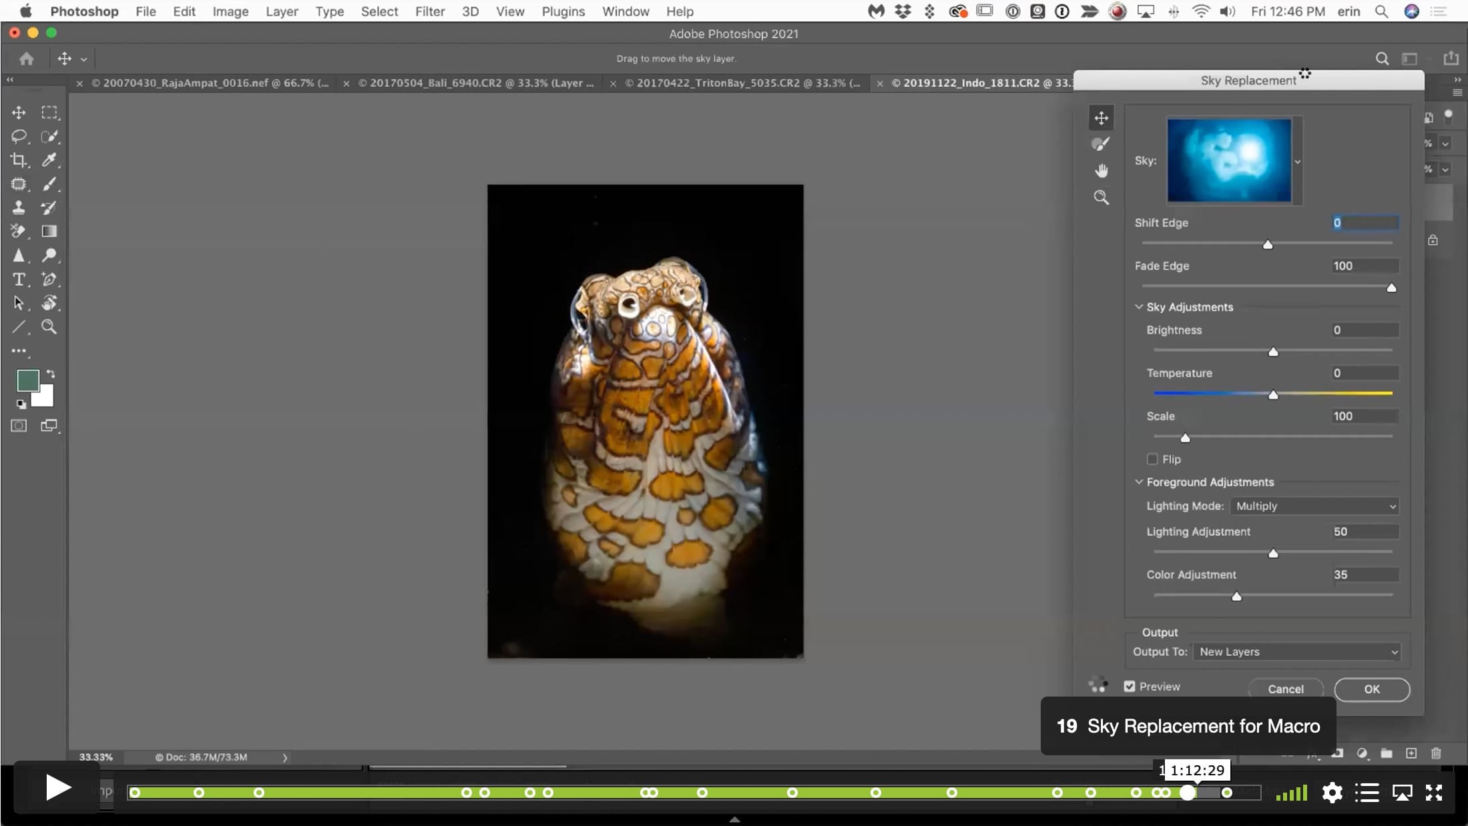This screenshot has width=1468, height=826.
Task: Select the Clone Stamp tool
Action: (x=19, y=208)
